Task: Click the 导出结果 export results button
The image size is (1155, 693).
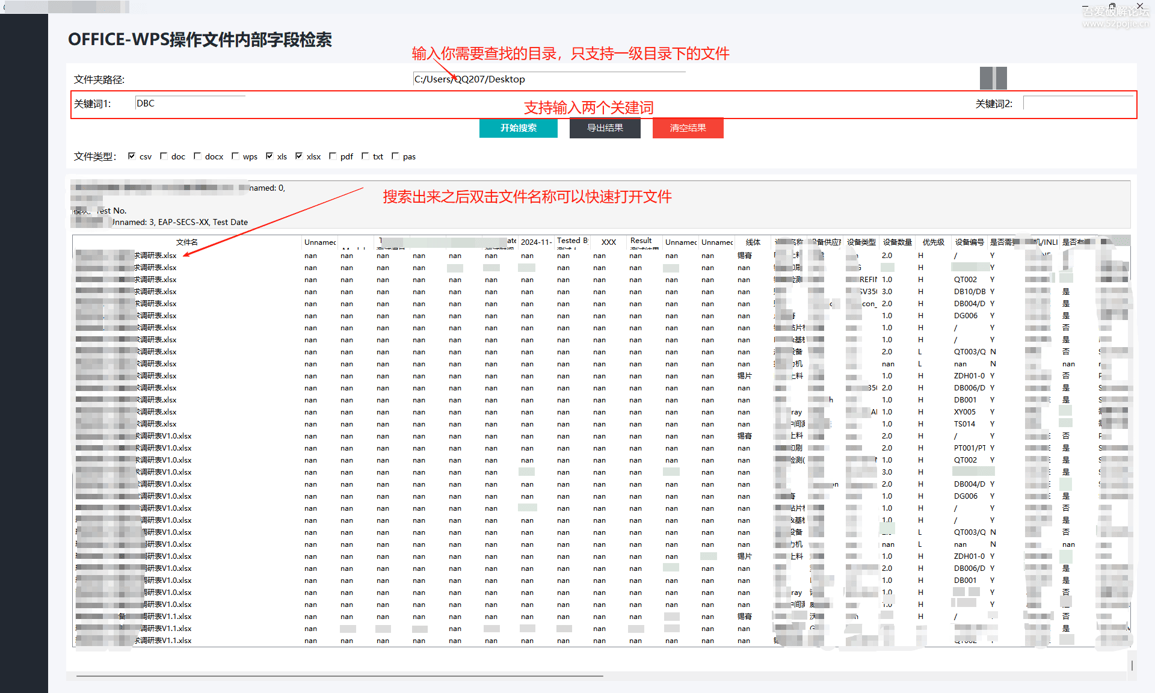Action: click(x=605, y=128)
